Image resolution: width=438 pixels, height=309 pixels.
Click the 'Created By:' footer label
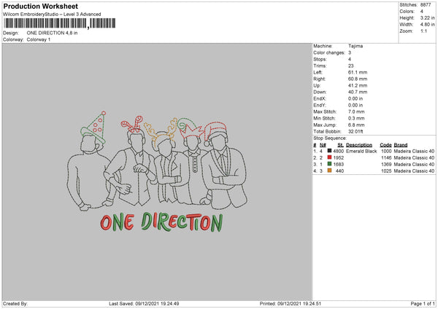coord(15,304)
